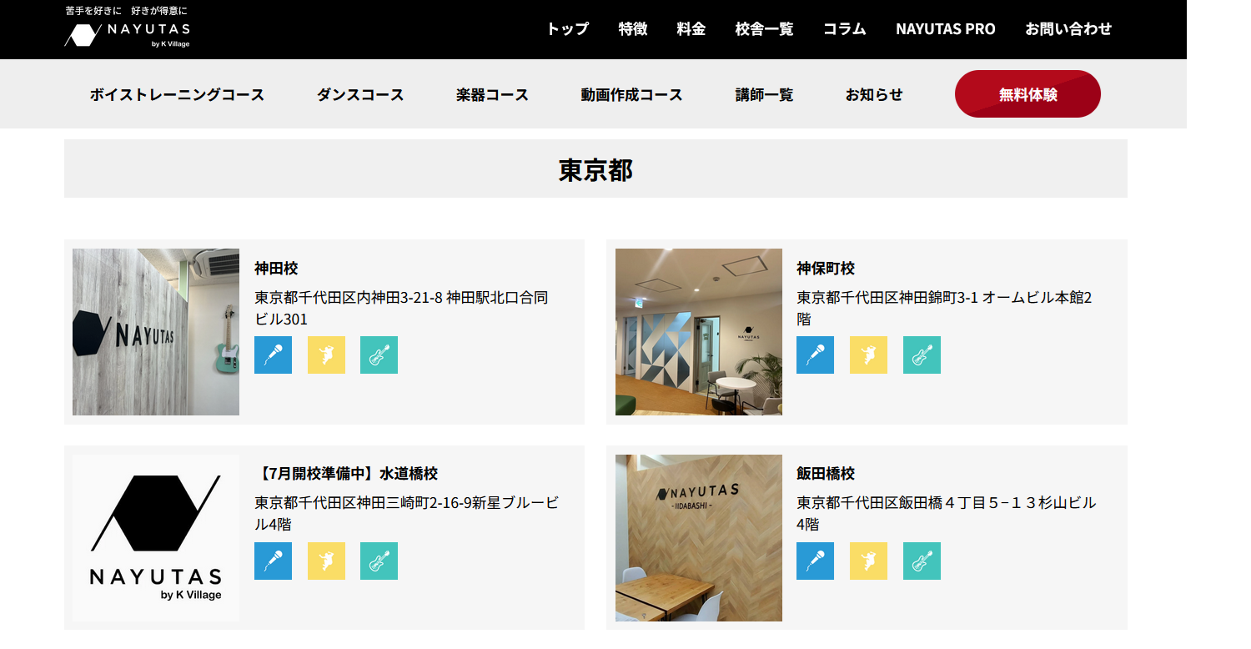Screen dimensions: 1251x649
Task: Click yellow dance icon under 神保町校
Action: pyautogui.click(x=868, y=355)
